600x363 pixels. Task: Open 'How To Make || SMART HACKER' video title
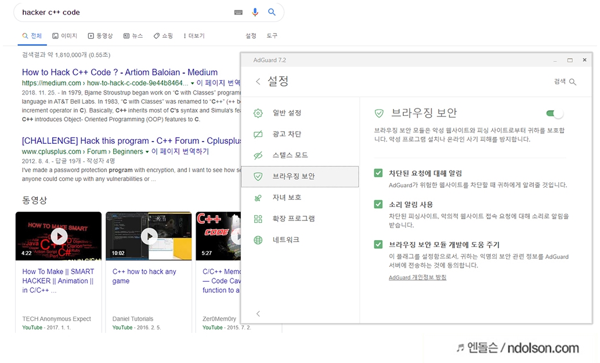point(58,281)
